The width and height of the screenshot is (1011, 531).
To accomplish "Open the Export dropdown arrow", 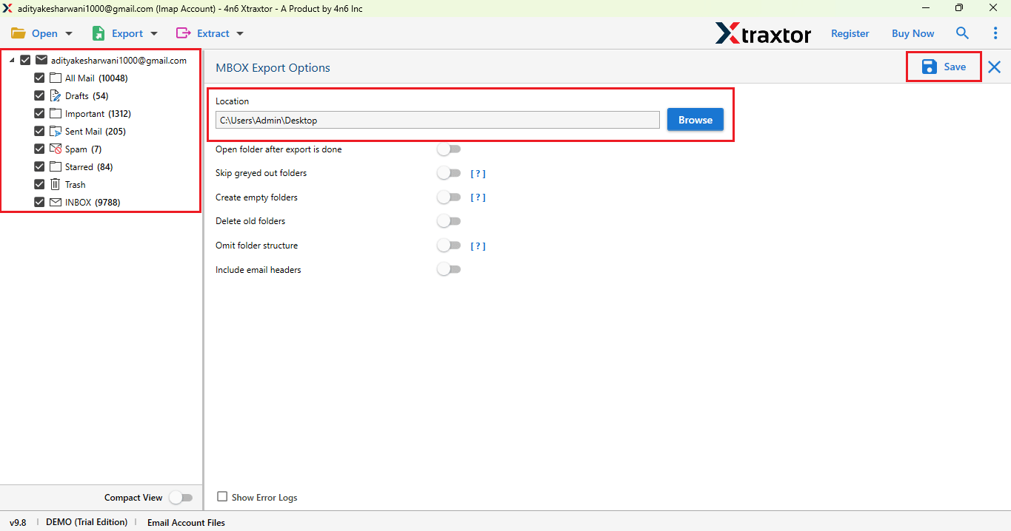I will pos(154,33).
